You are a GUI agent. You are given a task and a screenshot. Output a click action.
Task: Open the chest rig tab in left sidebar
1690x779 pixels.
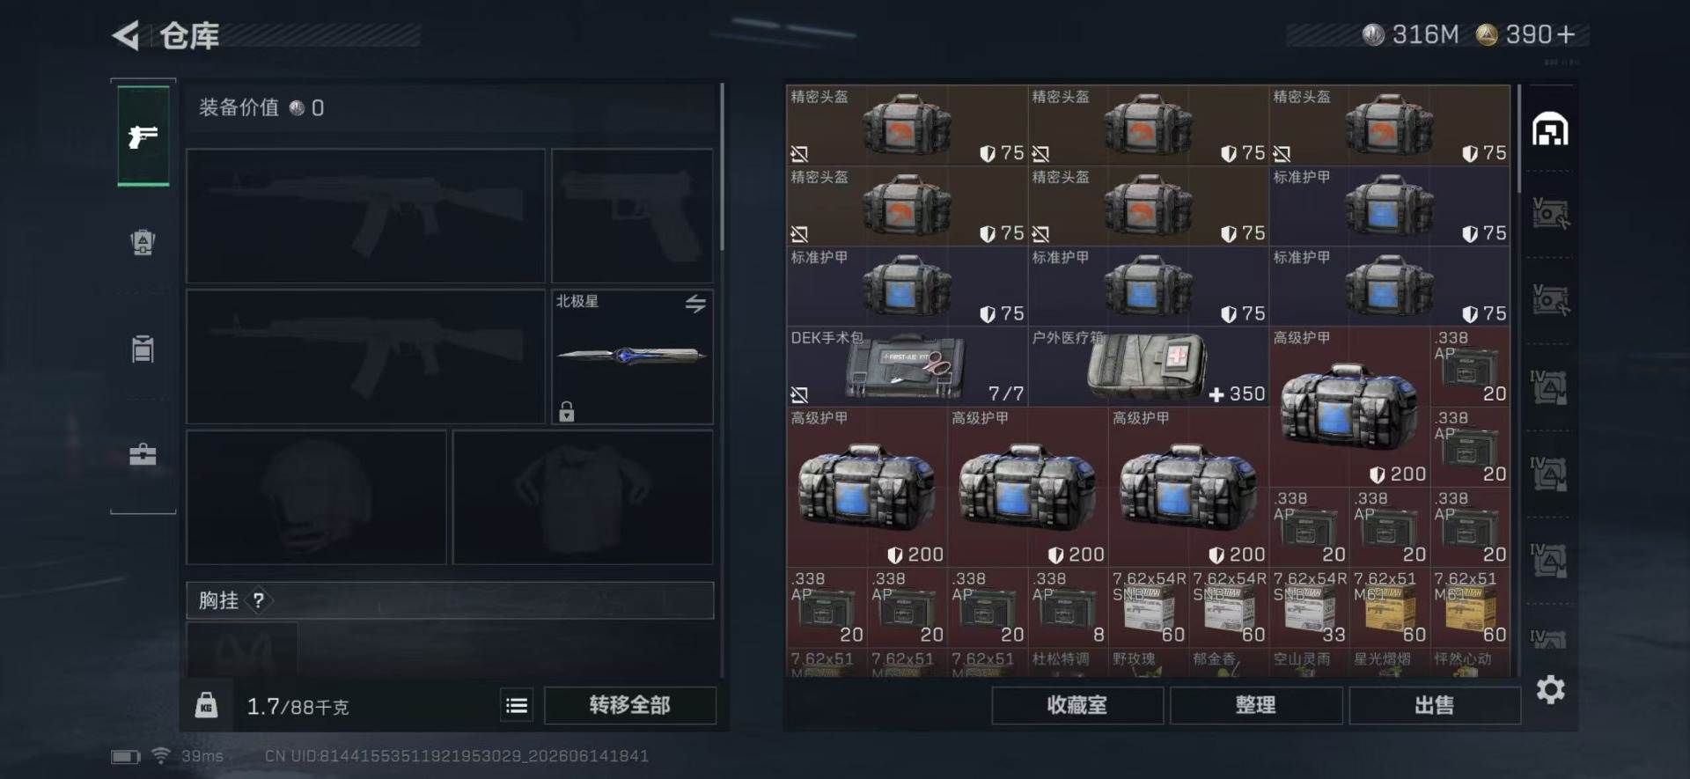[x=143, y=349]
